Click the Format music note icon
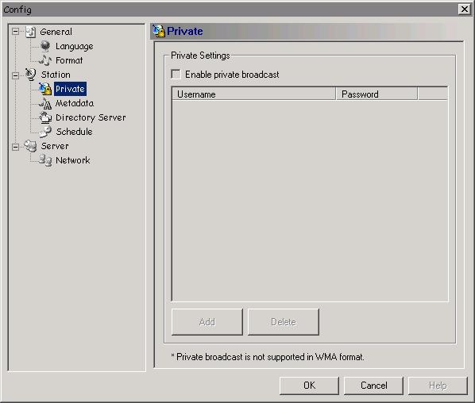 pyautogui.click(x=45, y=60)
